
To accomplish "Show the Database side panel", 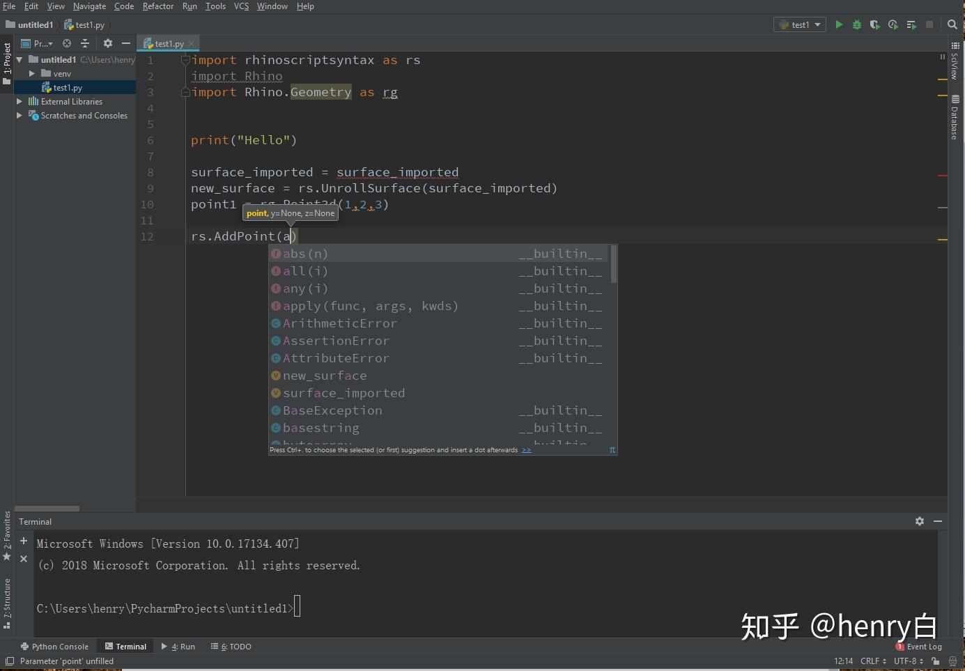I will pos(955,118).
